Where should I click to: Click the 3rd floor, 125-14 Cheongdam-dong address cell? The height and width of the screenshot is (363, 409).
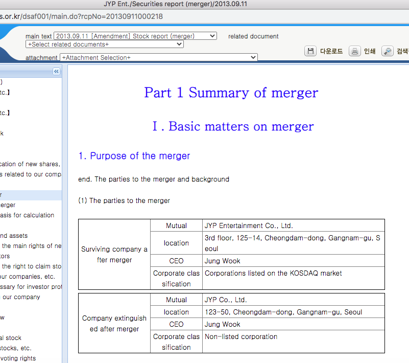(x=294, y=243)
